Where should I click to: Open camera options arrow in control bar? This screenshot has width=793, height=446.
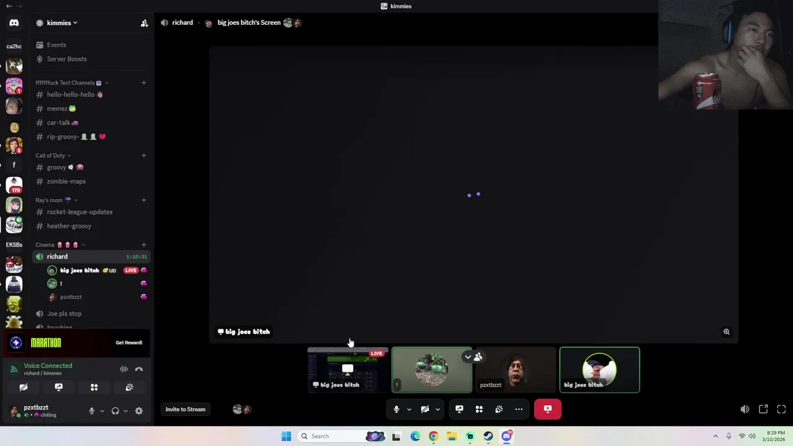pyautogui.click(x=437, y=409)
